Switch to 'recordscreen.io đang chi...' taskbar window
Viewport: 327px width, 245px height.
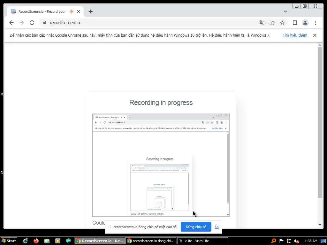(151, 241)
